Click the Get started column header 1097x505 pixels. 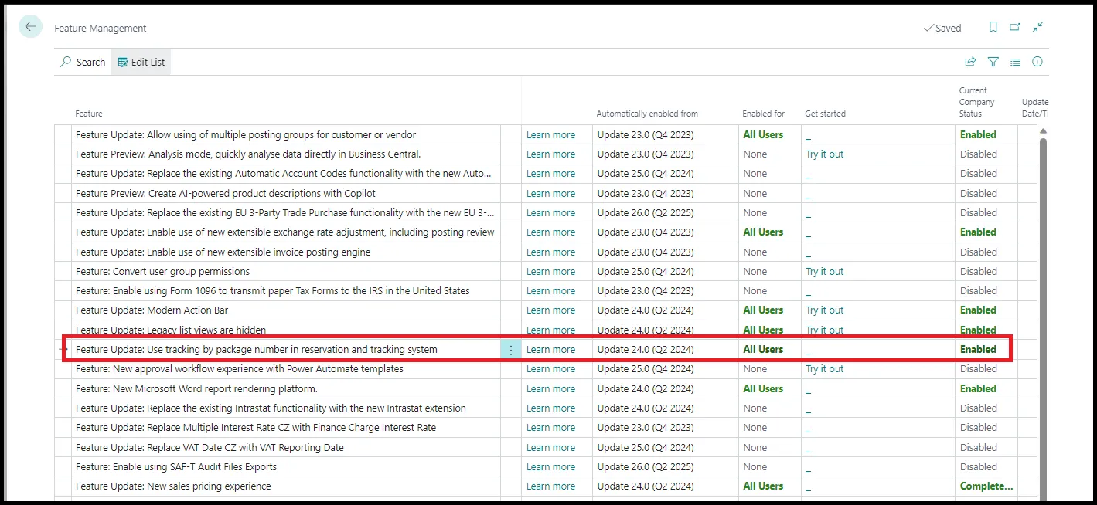pos(825,114)
